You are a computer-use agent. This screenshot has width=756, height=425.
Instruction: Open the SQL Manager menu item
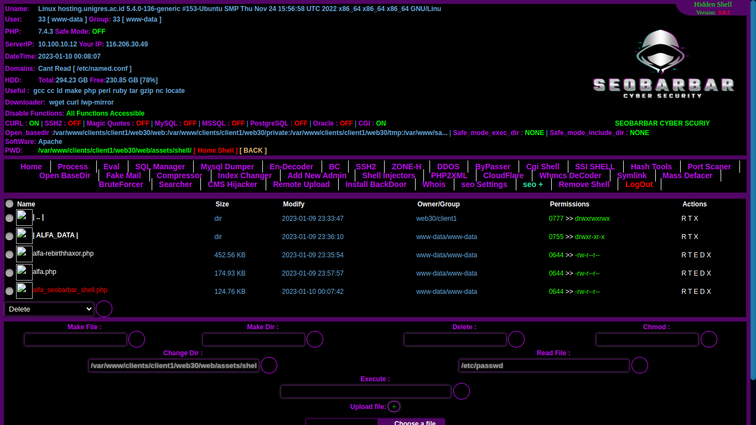tap(160, 167)
